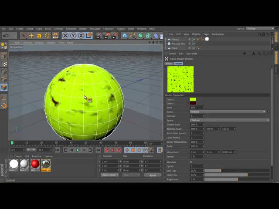Select Texture mode checkerboard icon

(x=4, y=64)
